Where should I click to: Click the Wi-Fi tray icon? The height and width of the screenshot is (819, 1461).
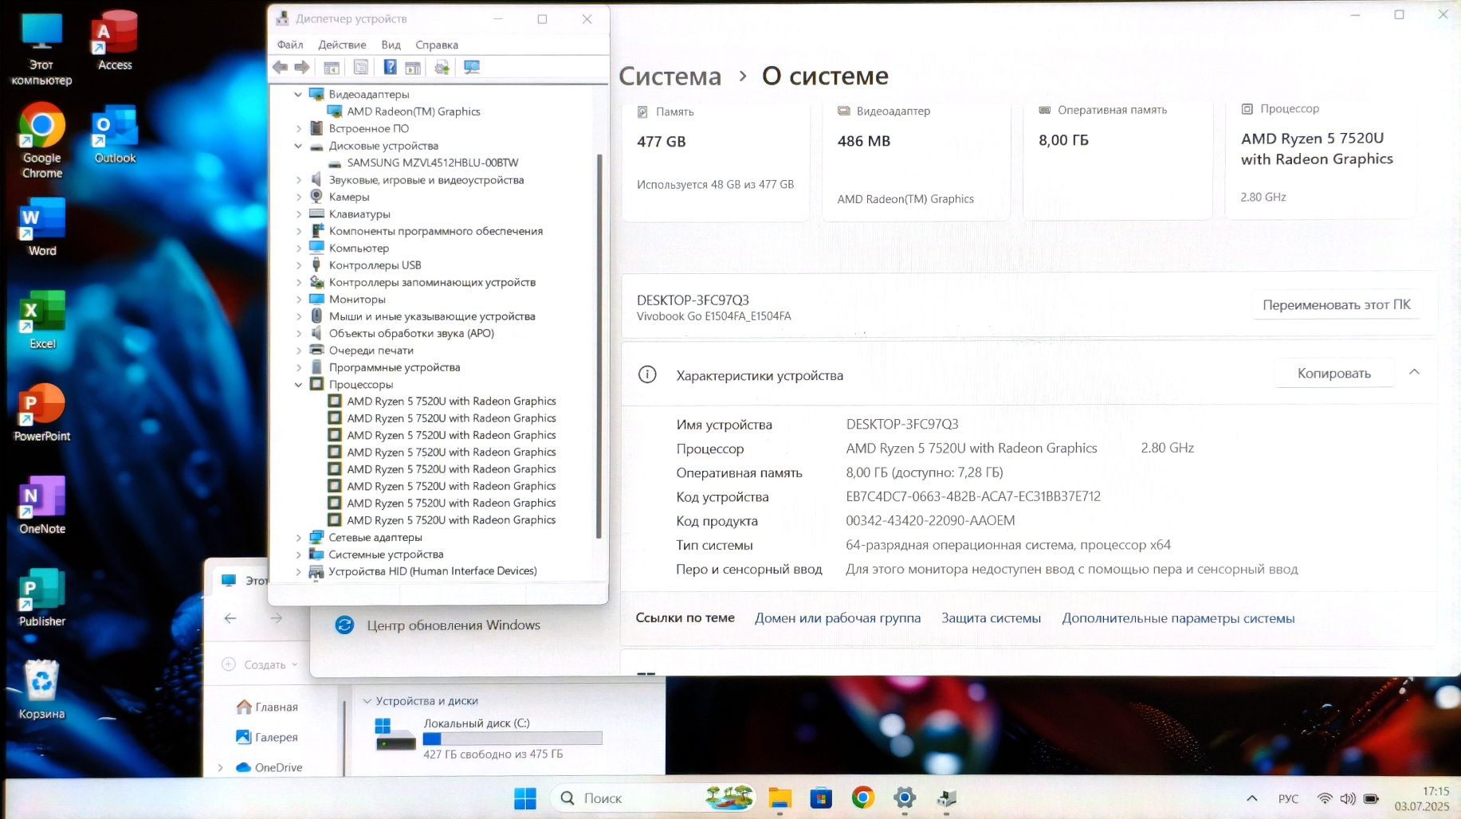tap(1325, 798)
